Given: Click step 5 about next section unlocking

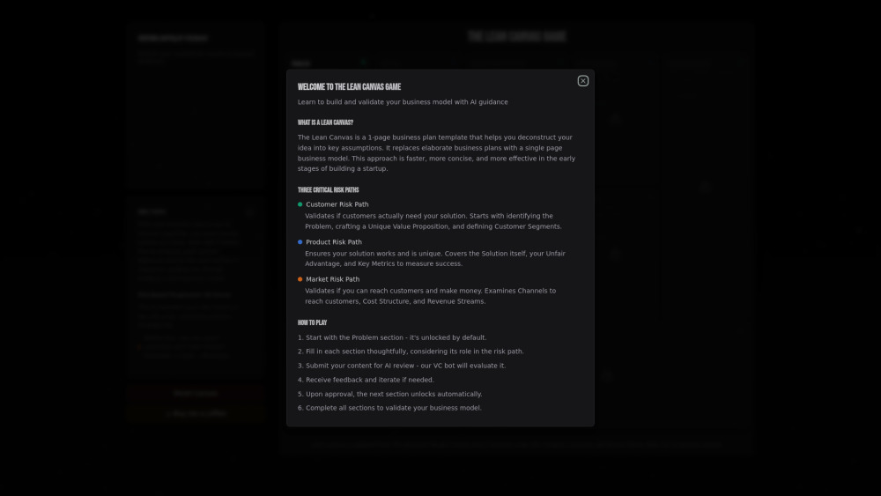Looking at the screenshot, I should click(389, 394).
